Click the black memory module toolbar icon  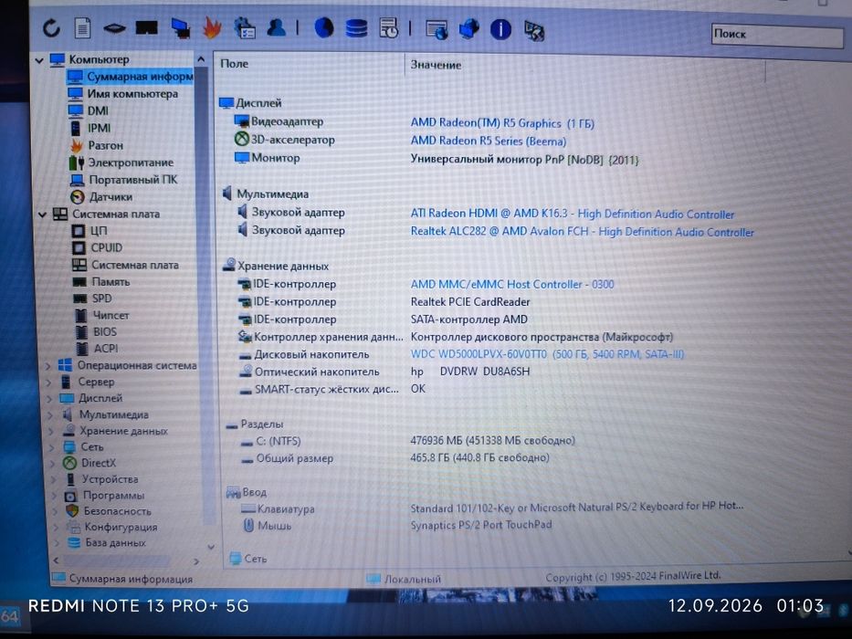pyautogui.click(x=146, y=27)
